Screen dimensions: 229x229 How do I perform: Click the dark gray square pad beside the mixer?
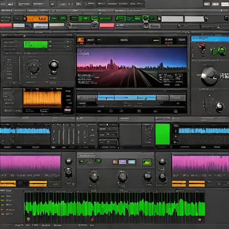[x=130, y=134]
